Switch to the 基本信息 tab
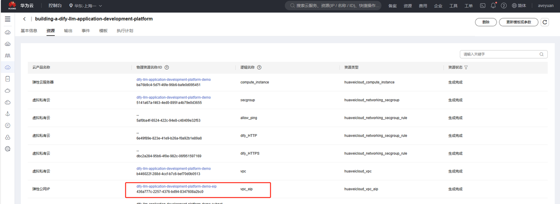 29,31
